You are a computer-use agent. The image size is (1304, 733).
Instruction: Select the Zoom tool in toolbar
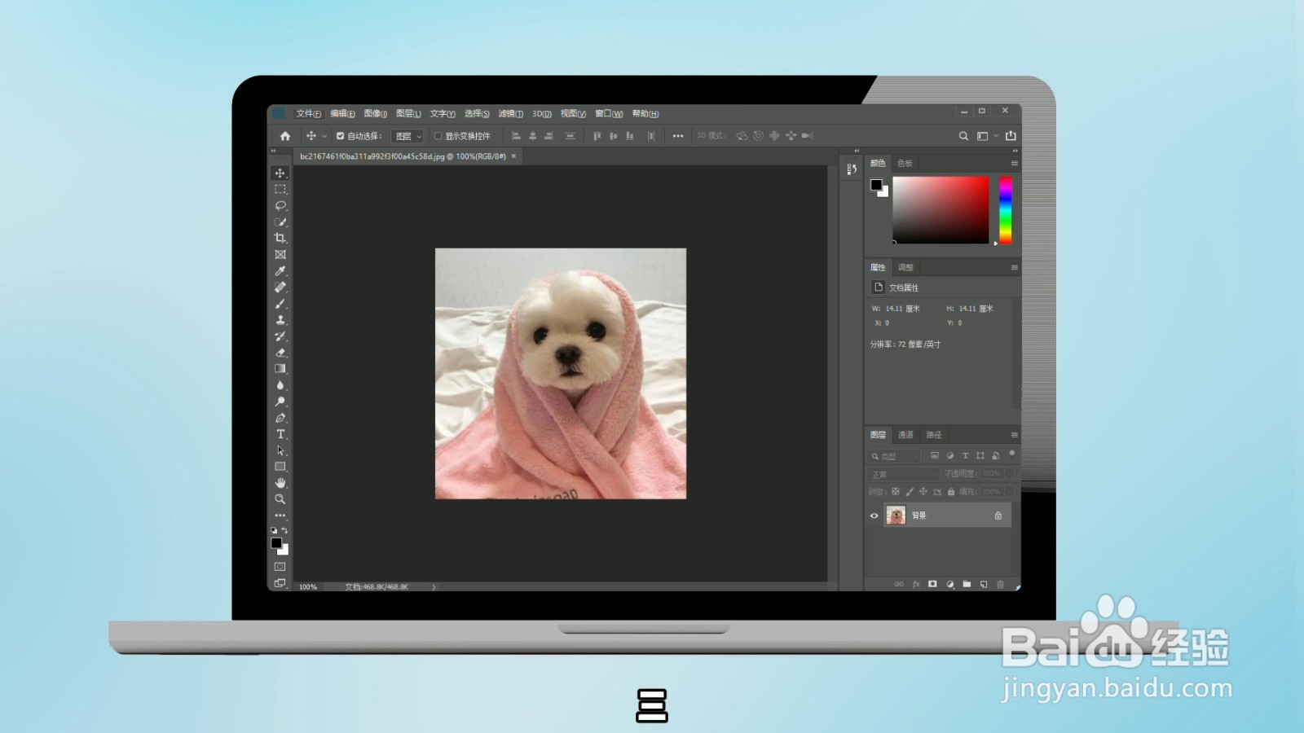point(280,499)
